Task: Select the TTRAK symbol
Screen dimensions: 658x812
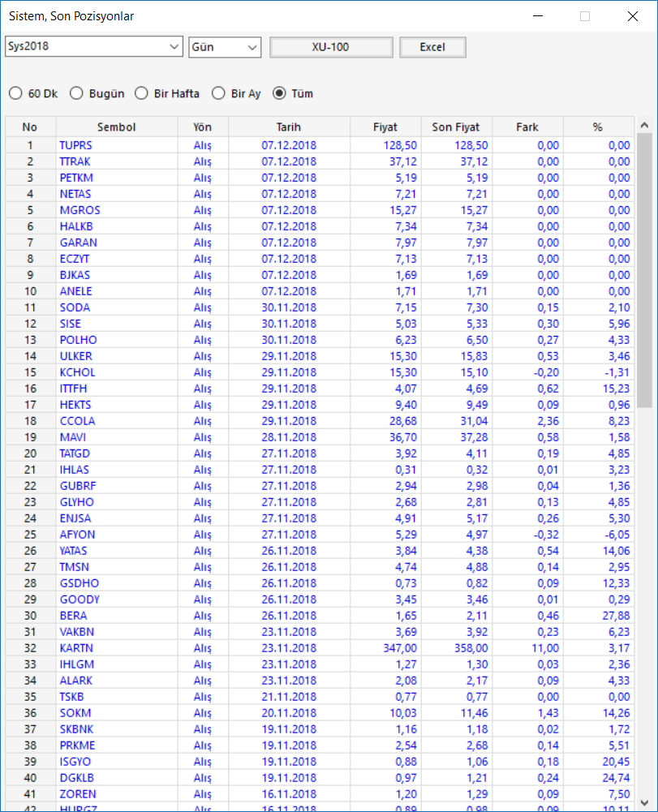Action: pos(75,161)
